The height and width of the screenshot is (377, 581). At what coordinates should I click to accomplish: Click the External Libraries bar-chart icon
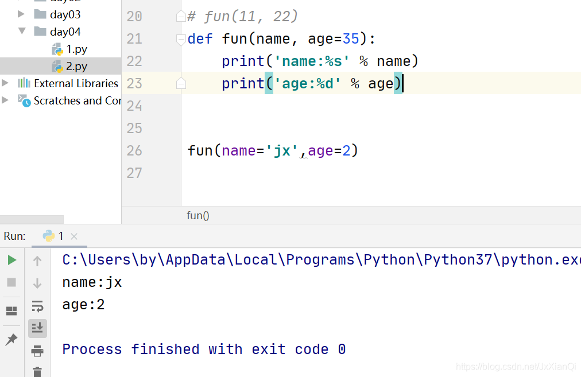pos(24,83)
